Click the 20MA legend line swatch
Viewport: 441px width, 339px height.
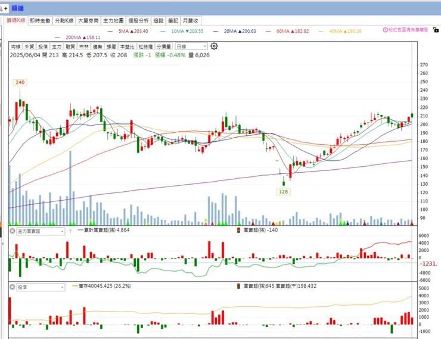tap(216, 31)
